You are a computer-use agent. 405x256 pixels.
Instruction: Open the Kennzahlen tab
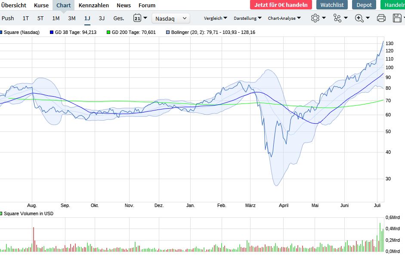click(93, 5)
